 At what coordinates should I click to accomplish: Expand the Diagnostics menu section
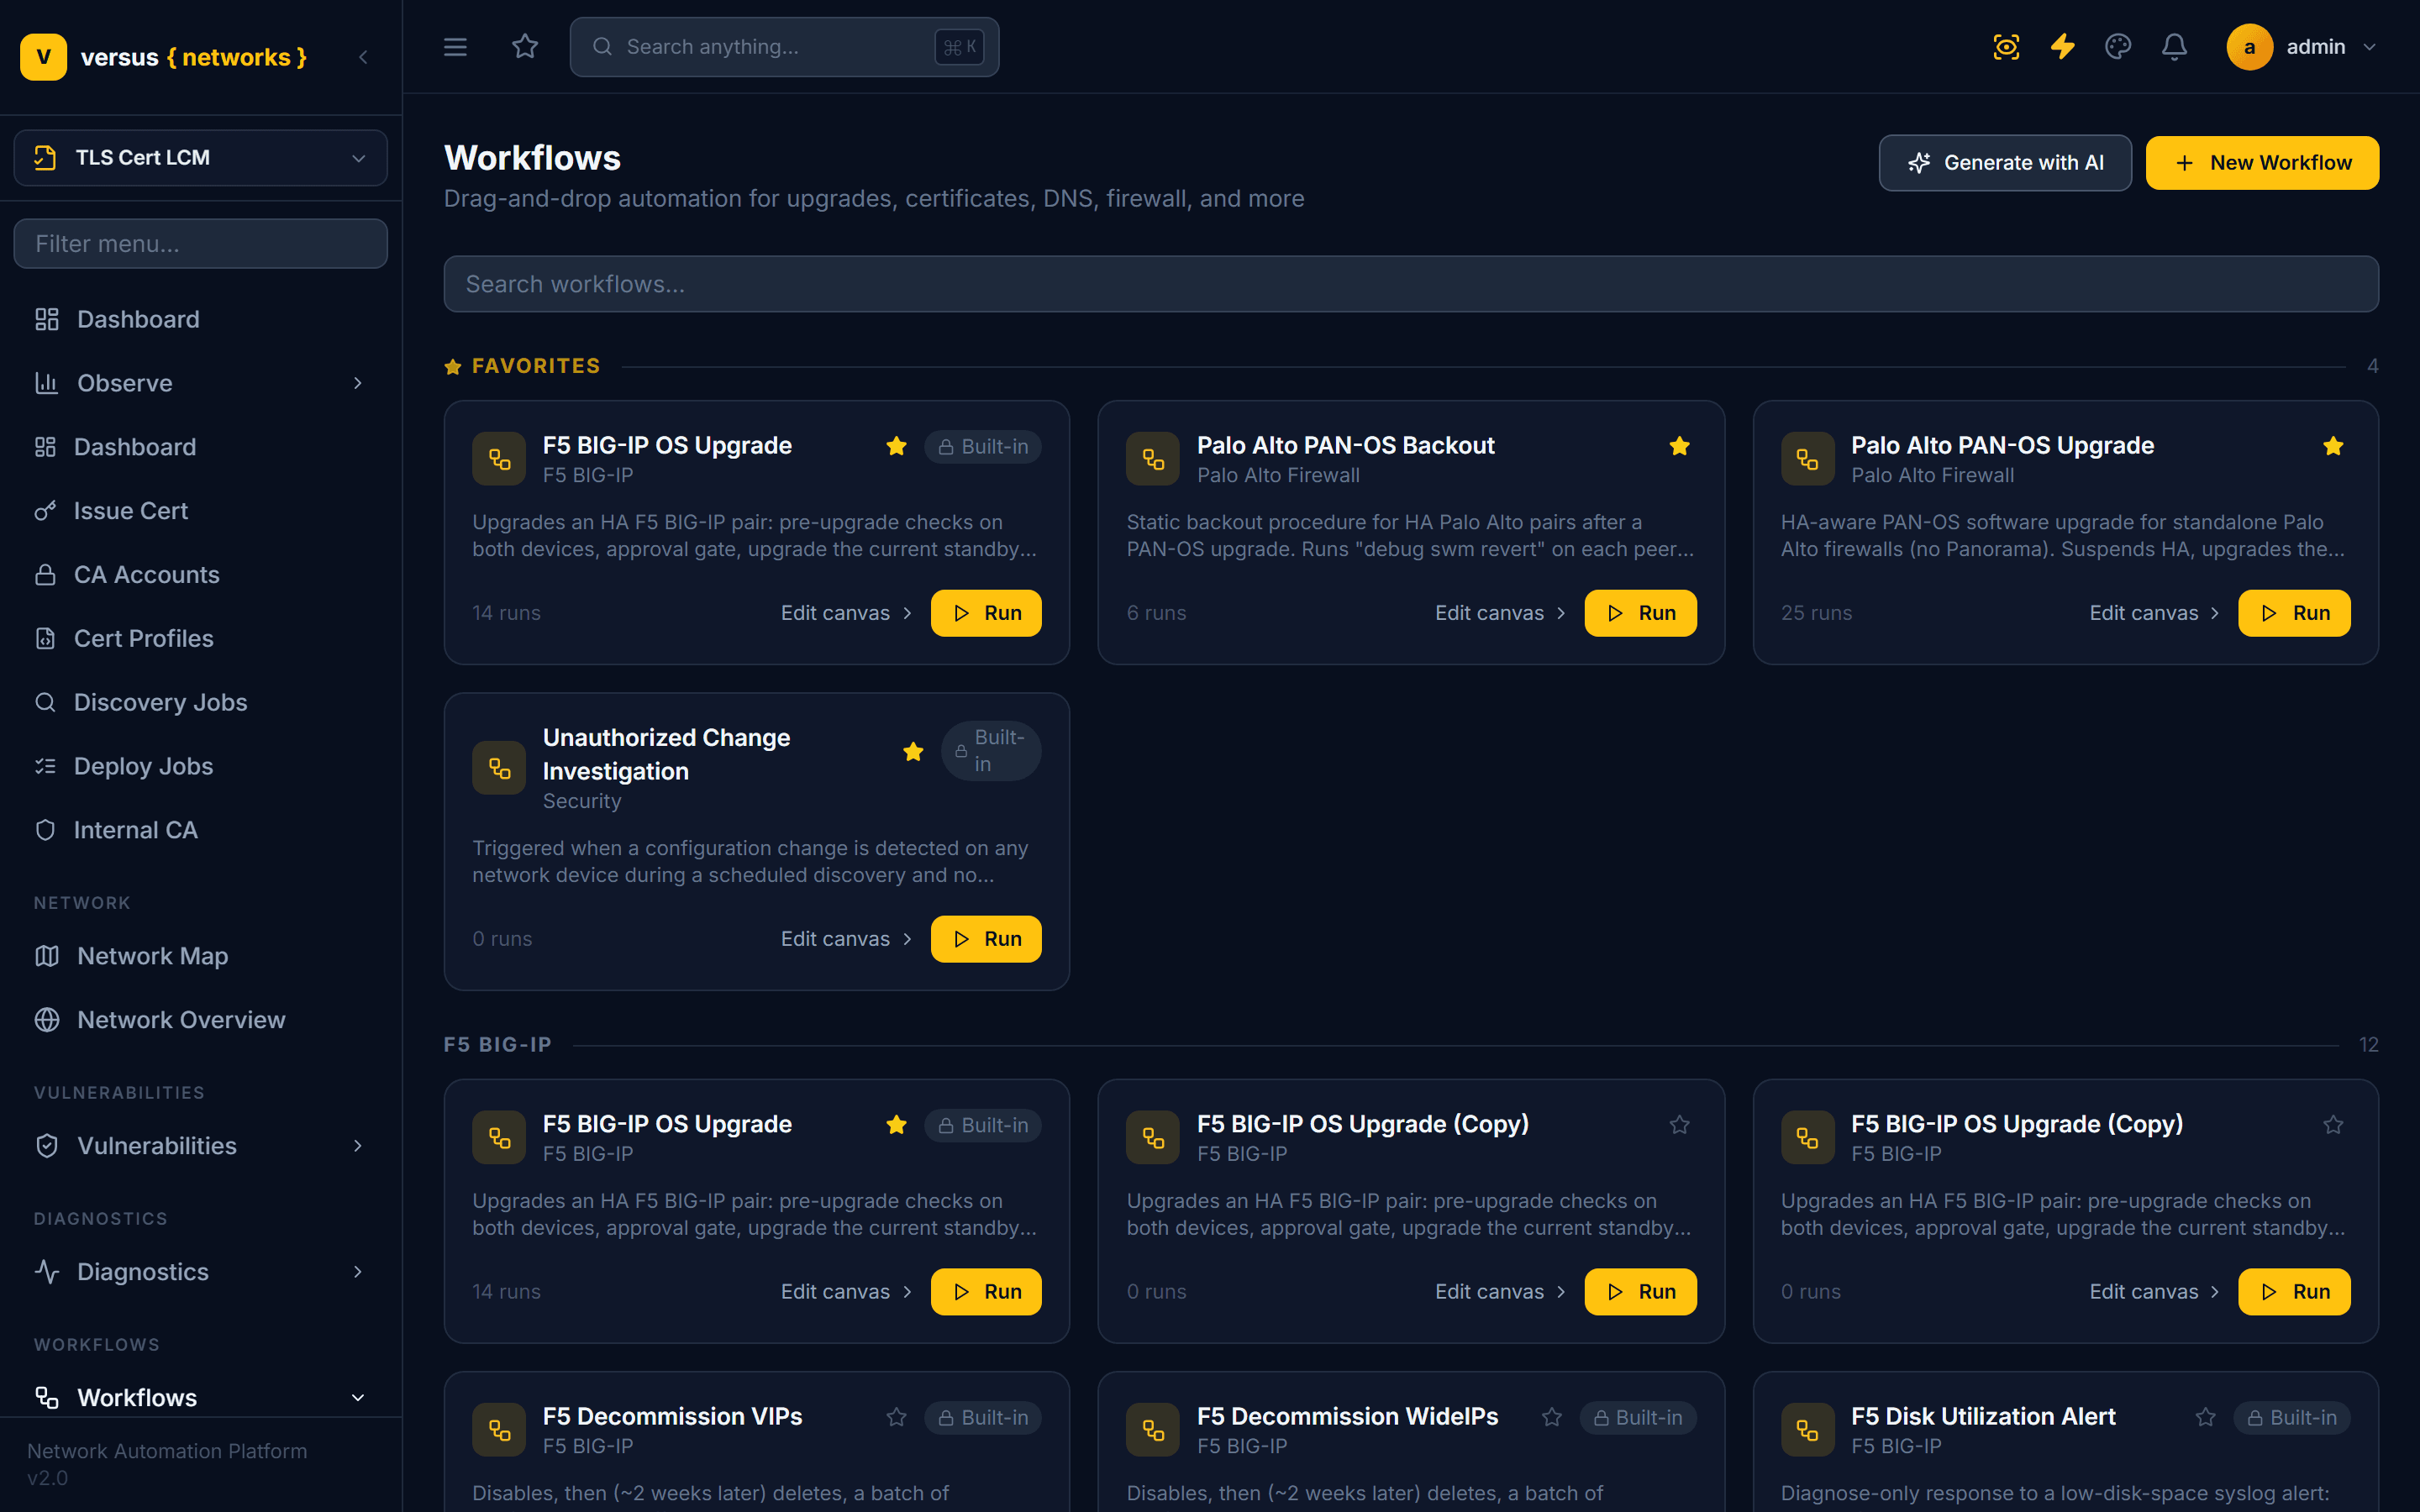coord(358,1272)
